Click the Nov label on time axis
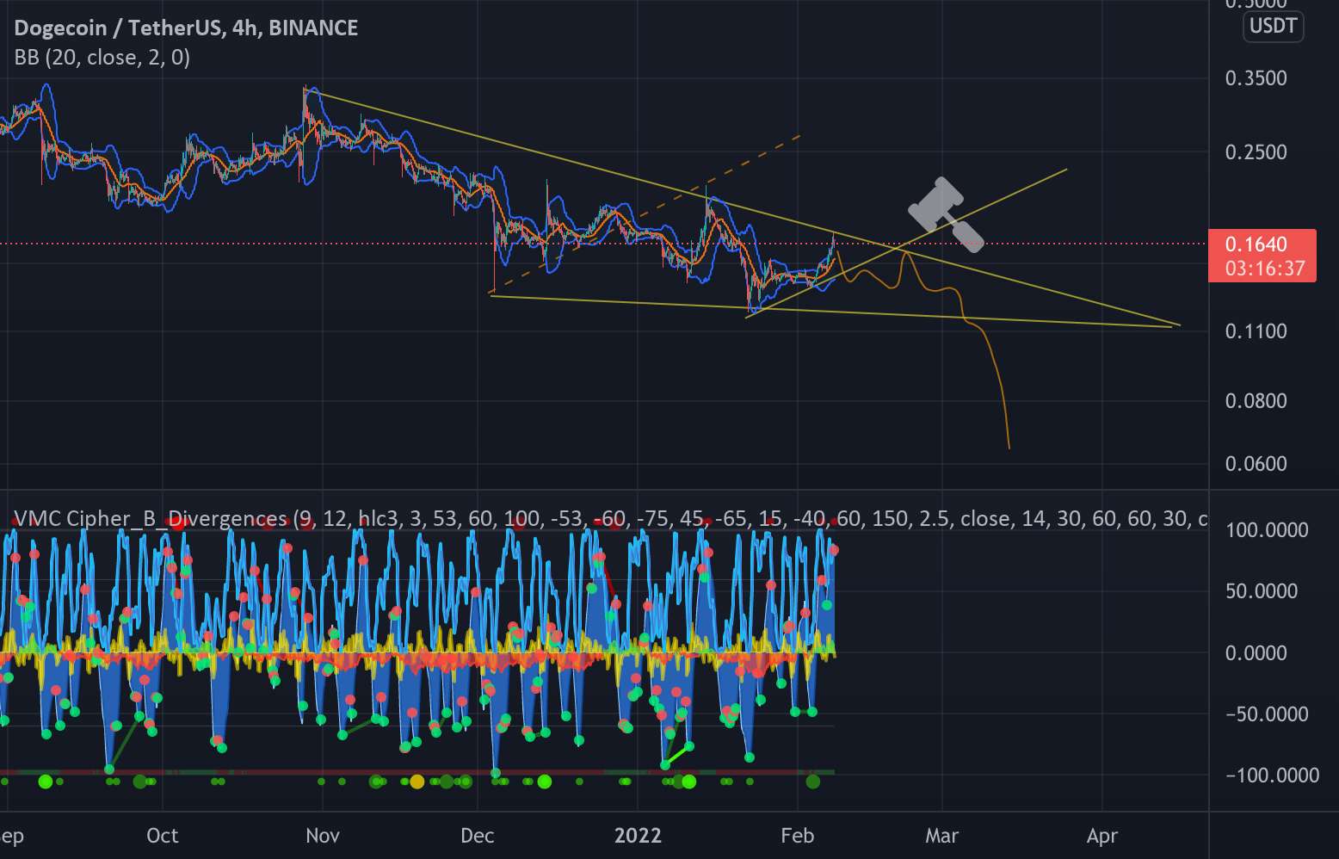Viewport: 1339px width, 859px height. 323,836
